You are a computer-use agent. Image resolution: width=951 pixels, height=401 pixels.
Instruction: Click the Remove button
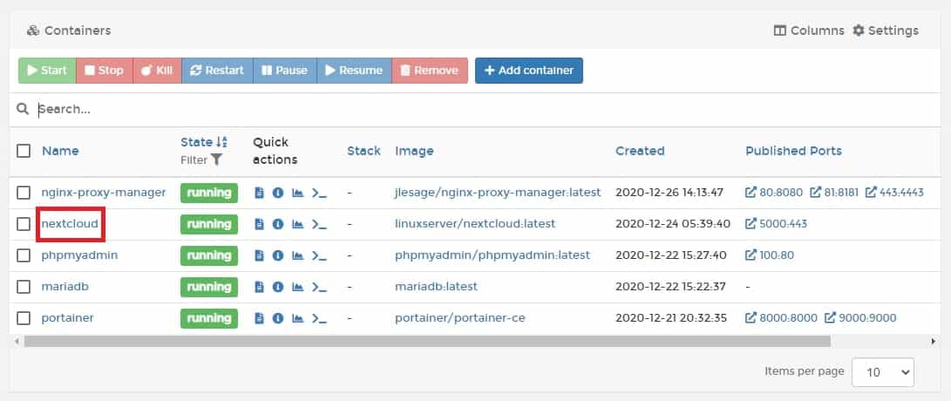coord(430,71)
